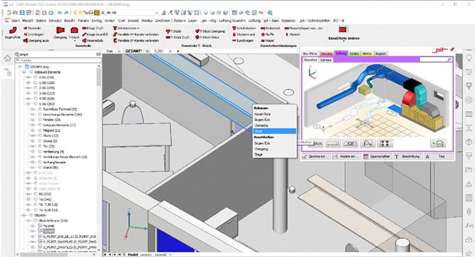This screenshot has width=475, height=257.
Task: Switch to the Heizung tab
Action: tap(327, 53)
